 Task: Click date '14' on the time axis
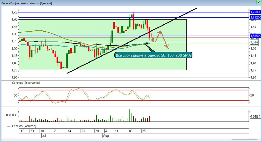point(69,131)
